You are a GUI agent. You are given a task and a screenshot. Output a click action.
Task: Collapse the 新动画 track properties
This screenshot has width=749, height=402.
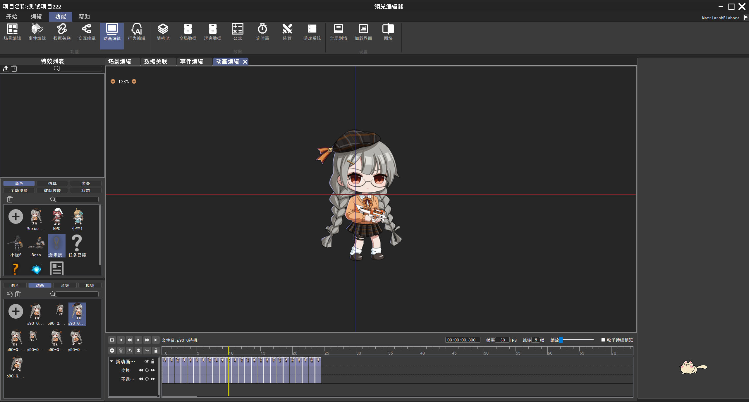coord(111,362)
